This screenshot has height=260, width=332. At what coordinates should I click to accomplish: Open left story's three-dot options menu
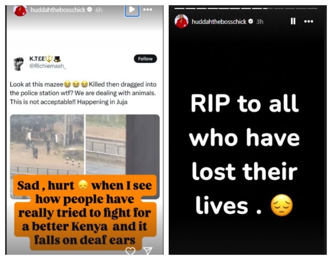(x=148, y=10)
